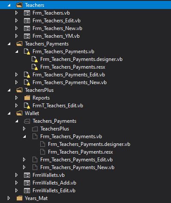This screenshot has height=203, width=171.
Task: Expand the FrmWallets.vb node arrow
Action: pyautogui.click(x=16, y=175)
